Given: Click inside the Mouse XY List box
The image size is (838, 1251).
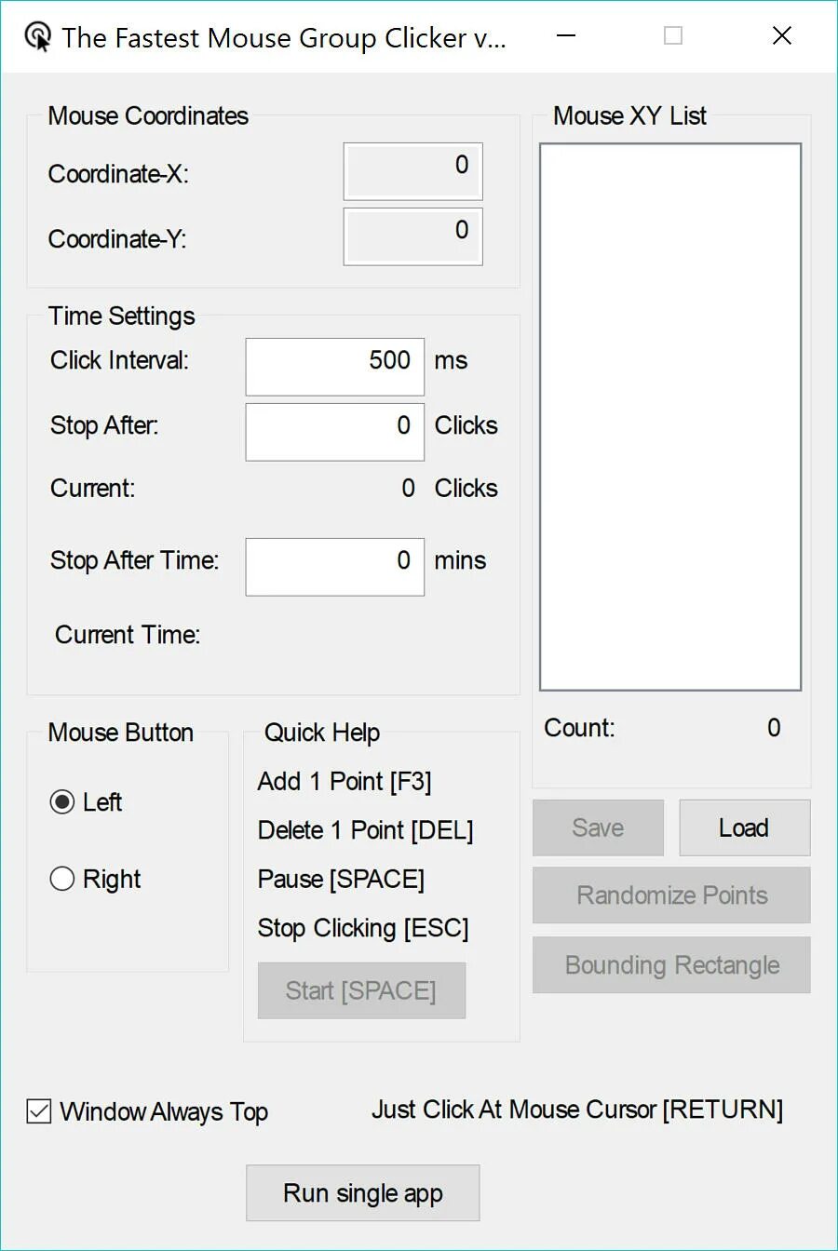Looking at the screenshot, I should (670, 417).
